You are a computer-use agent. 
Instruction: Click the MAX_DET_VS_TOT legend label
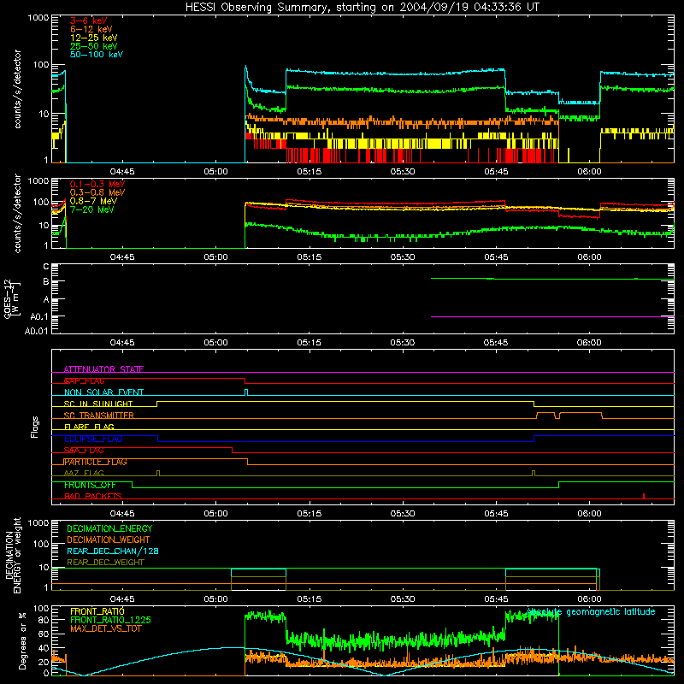(105, 628)
